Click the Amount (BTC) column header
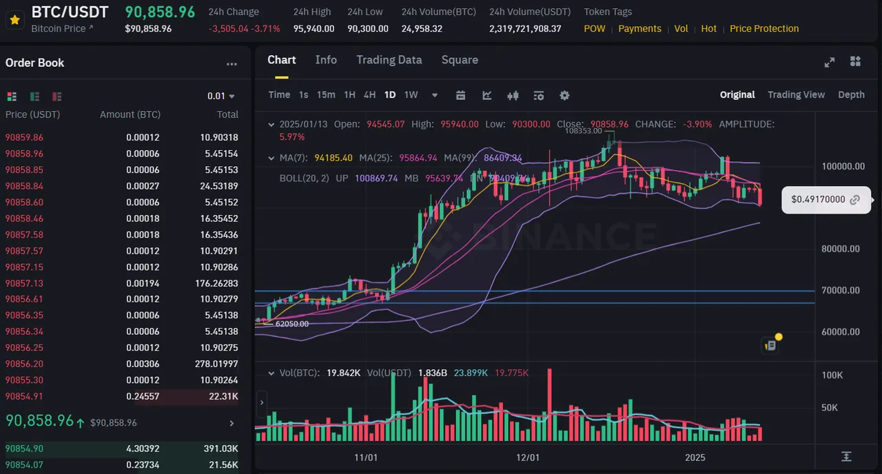Screen dimensions: 882x474 130,114
